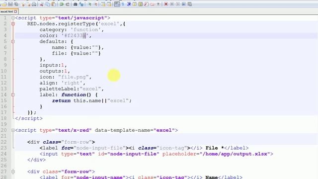Click "text/javascript" attribute value
Image resolution: width=318 pixels, height=179 pixels.
point(81,18)
